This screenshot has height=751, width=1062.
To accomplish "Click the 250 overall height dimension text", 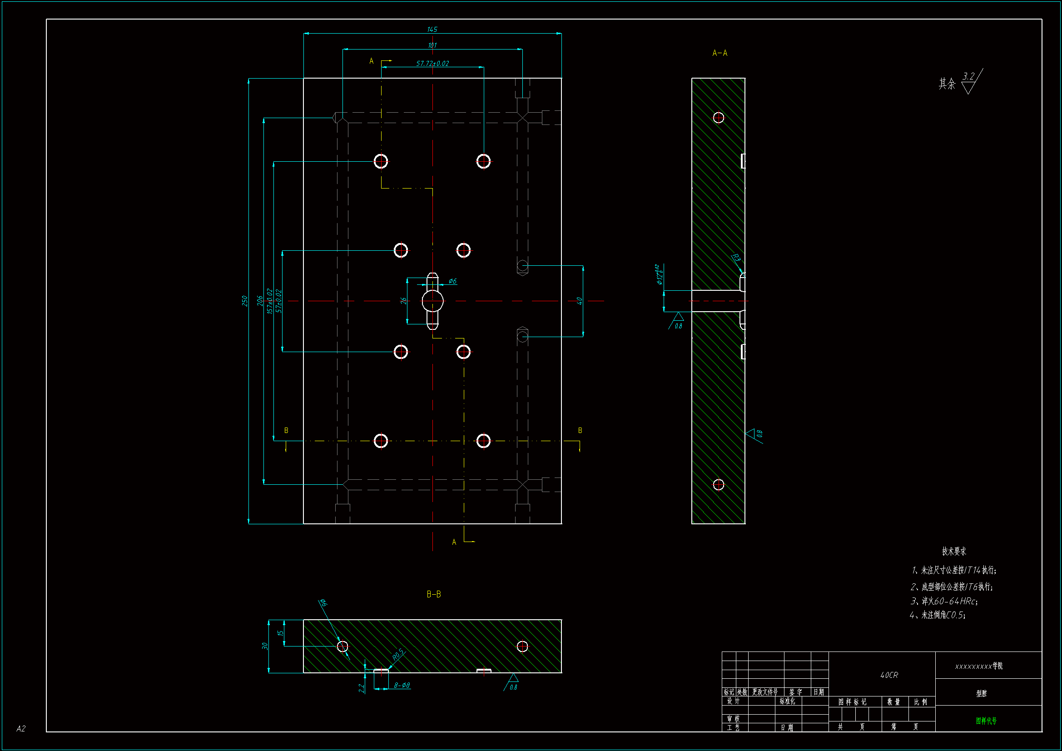I will [245, 301].
